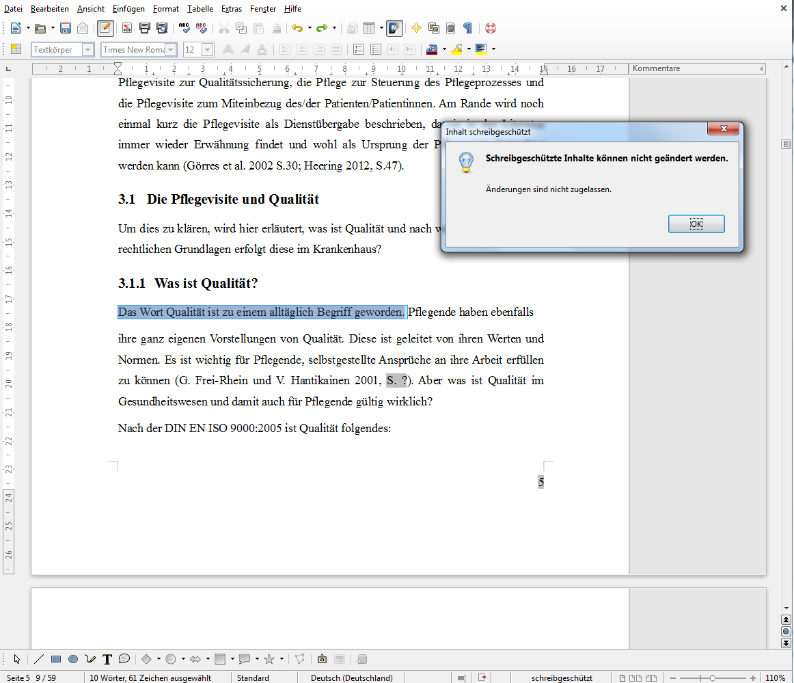Screen dimensions: 794x683
Task: Click the Font Color icon
Action: click(432, 49)
